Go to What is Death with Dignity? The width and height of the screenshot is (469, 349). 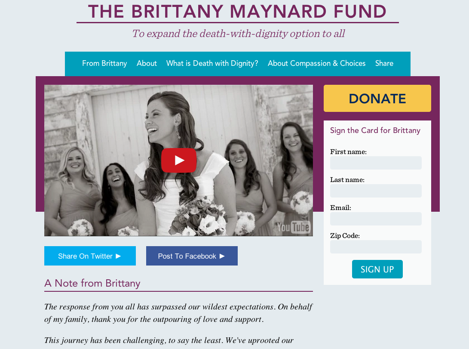click(x=212, y=63)
